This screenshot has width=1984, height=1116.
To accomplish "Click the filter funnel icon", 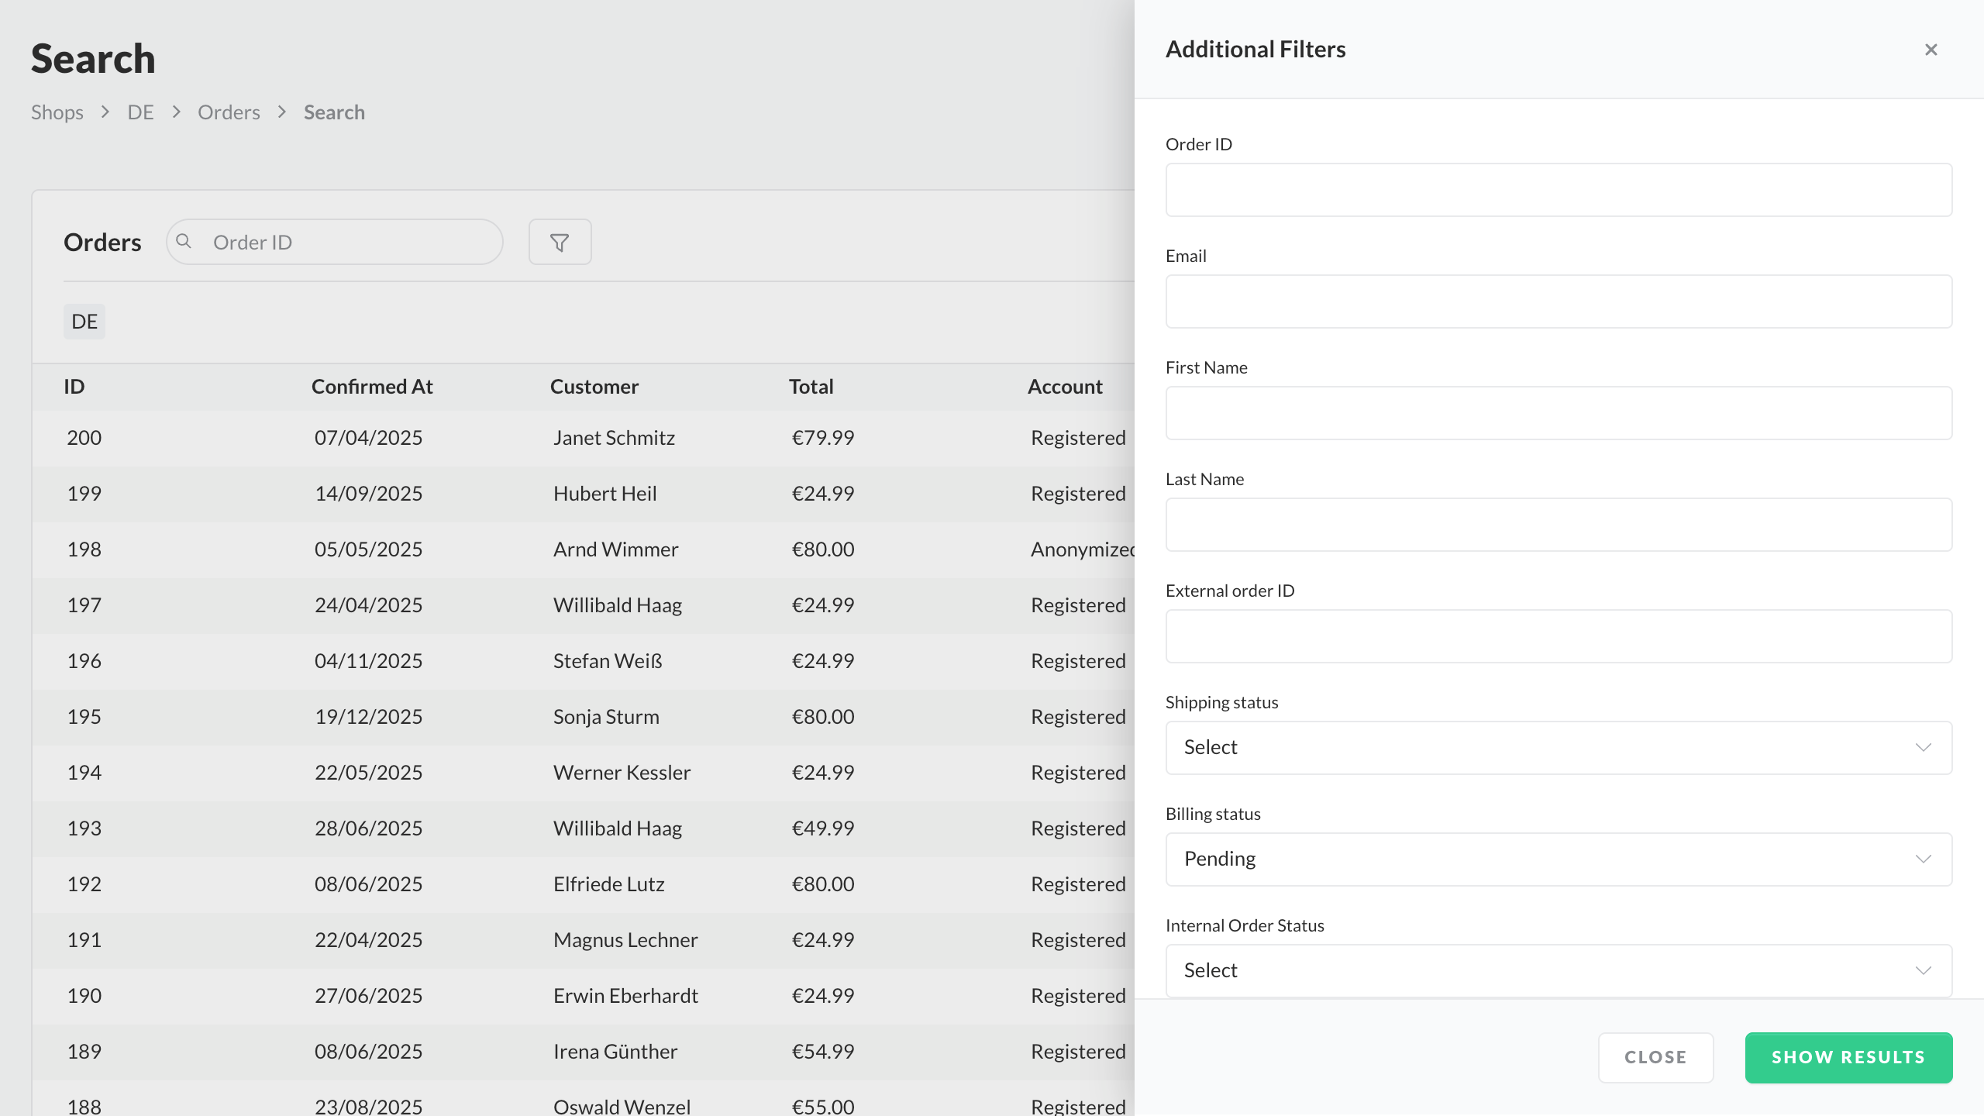I will point(560,243).
